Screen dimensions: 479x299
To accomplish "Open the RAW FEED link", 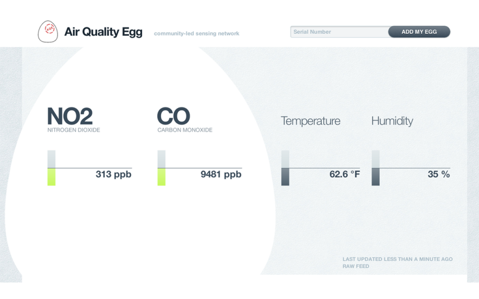I will 356,266.
